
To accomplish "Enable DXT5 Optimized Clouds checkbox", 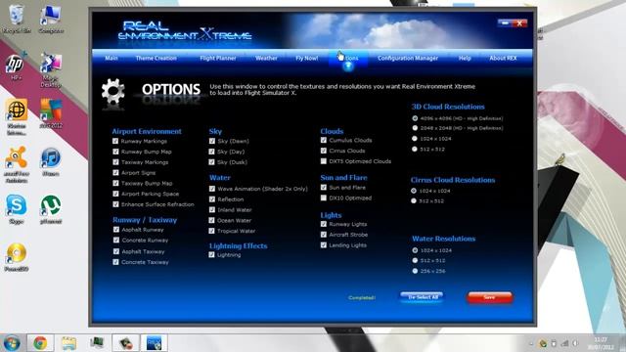I will tap(324, 161).
